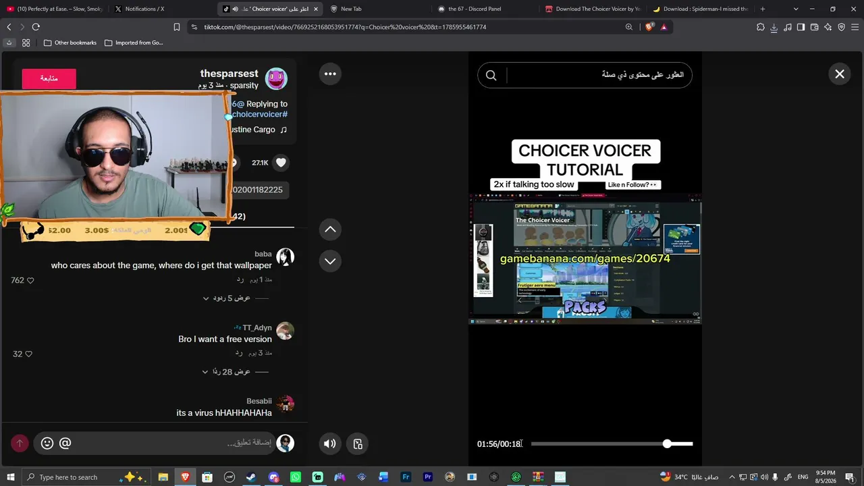Image resolution: width=864 pixels, height=486 pixels.
Task: Show hidden system tray icons chevron
Action: tap(732, 477)
